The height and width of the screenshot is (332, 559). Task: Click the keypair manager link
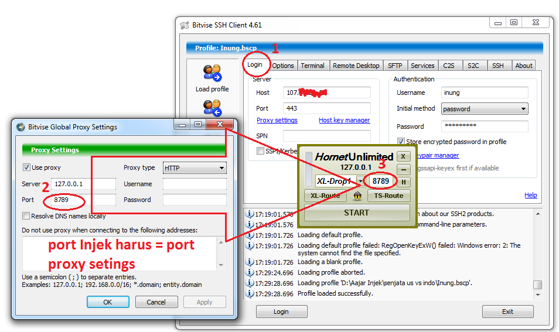(438, 155)
